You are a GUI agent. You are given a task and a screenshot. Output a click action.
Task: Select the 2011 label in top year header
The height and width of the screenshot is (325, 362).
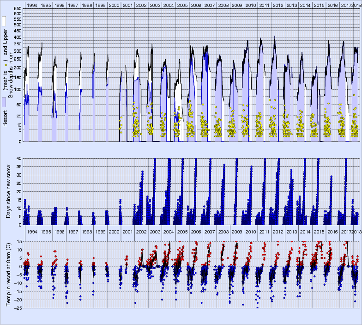point(264,5)
